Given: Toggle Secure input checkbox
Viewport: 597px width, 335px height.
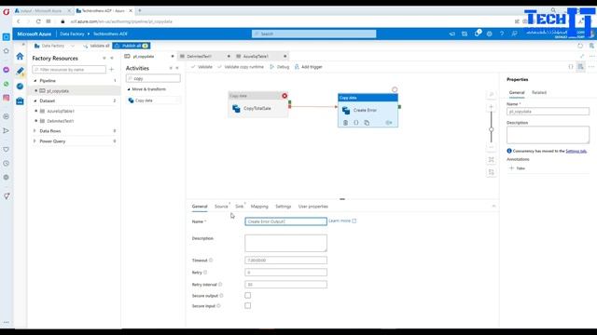Looking at the screenshot, I should click(248, 305).
